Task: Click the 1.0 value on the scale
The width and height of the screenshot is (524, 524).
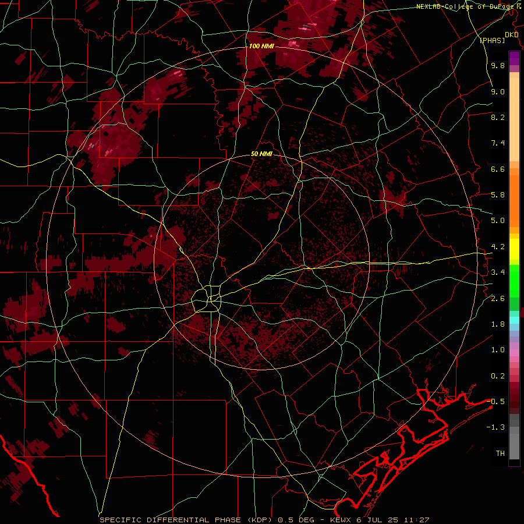Action: tap(498, 350)
